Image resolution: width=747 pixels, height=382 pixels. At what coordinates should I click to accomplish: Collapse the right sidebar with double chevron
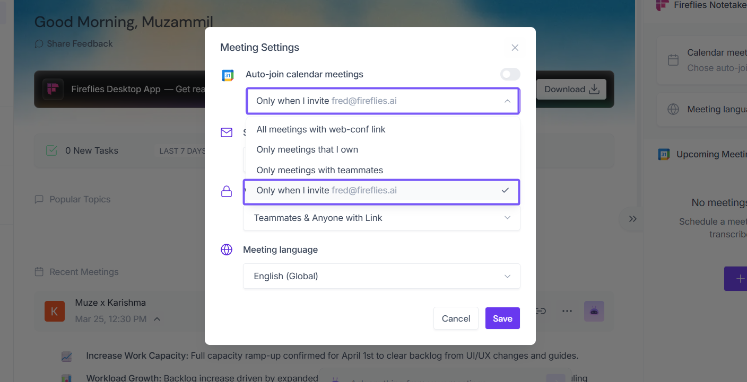pyautogui.click(x=632, y=219)
